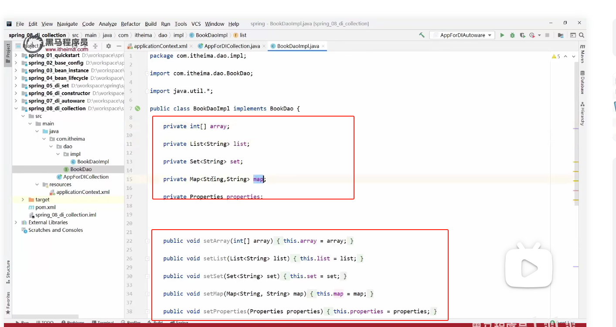Open the VCS menu
The width and height of the screenshot is (616, 327).
(x=196, y=24)
